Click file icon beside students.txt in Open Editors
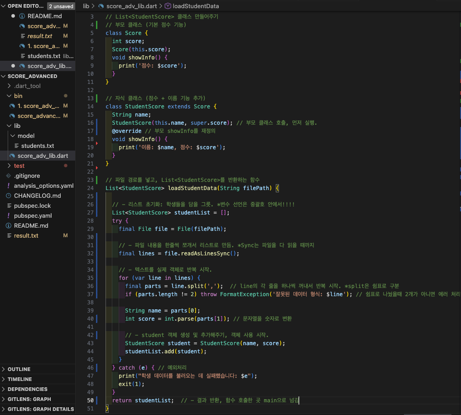The image size is (461, 415). [23, 56]
